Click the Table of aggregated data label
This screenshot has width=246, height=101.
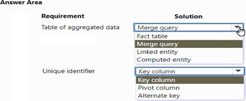[x=80, y=27]
